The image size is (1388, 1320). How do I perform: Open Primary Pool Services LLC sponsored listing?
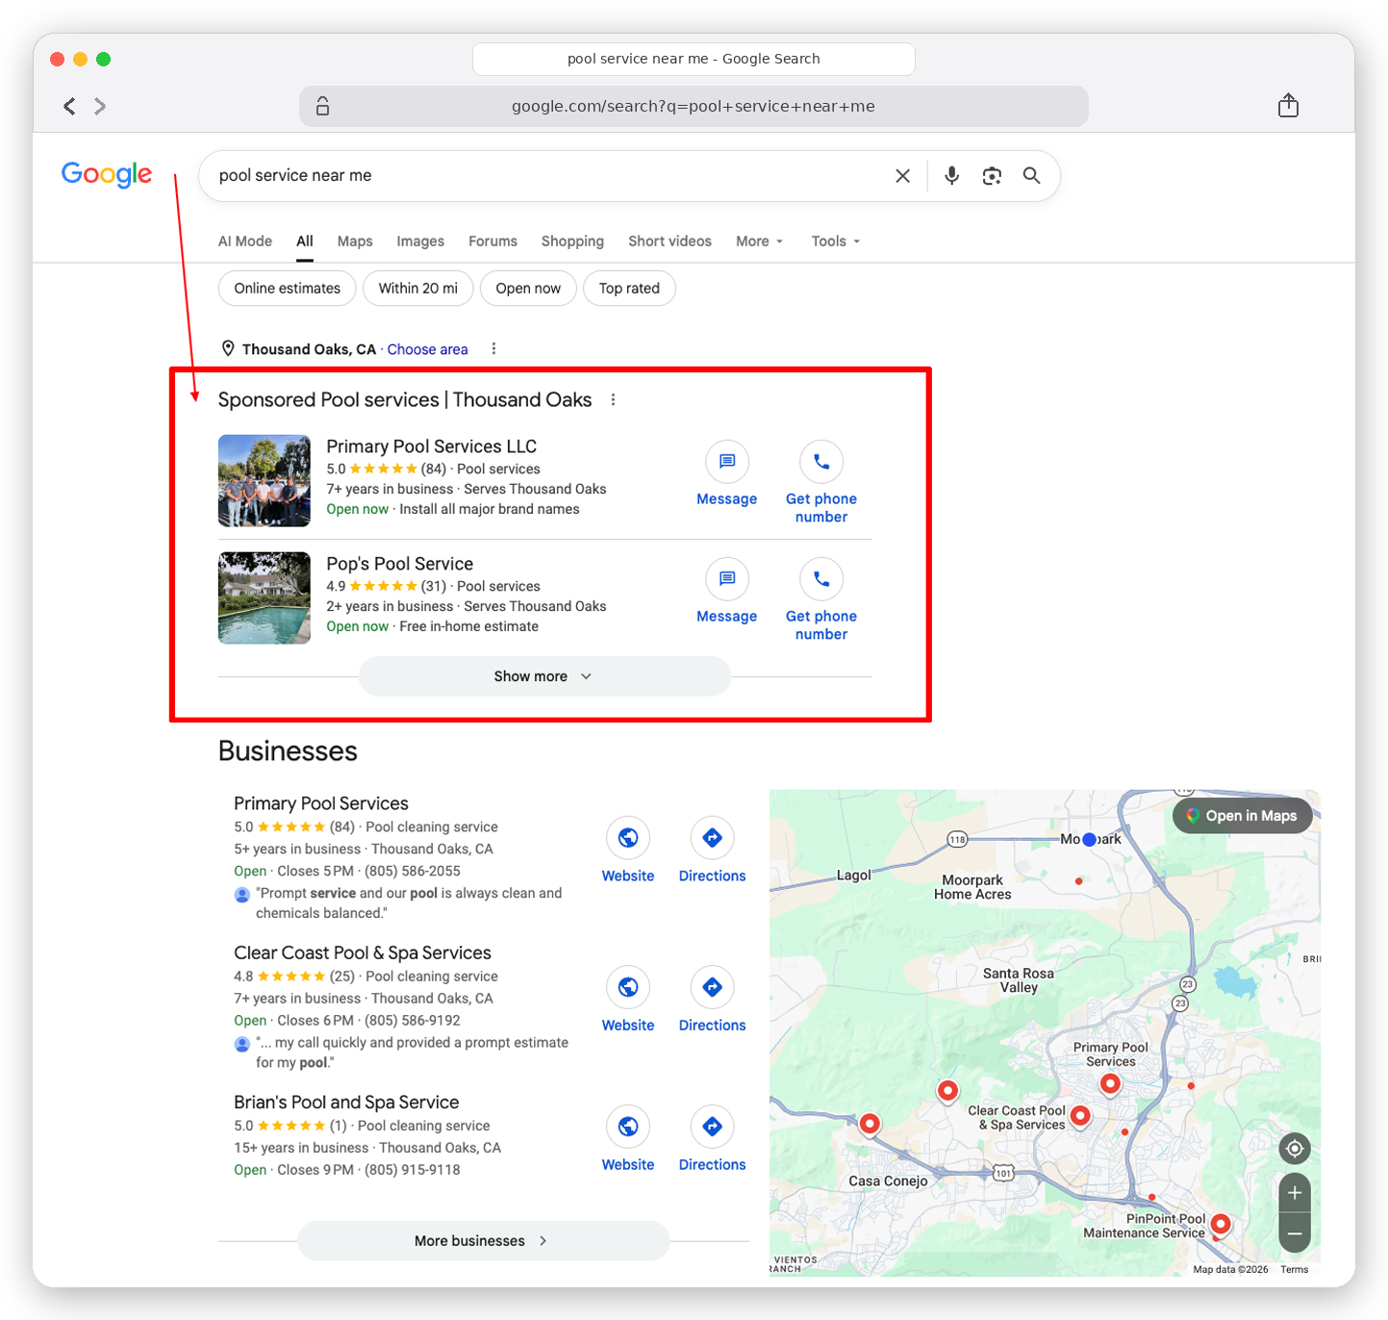[x=431, y=446]
